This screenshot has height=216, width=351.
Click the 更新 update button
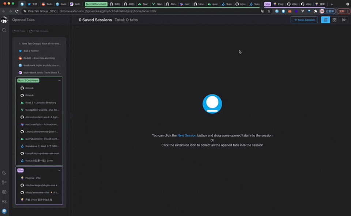tap(343, 11)
